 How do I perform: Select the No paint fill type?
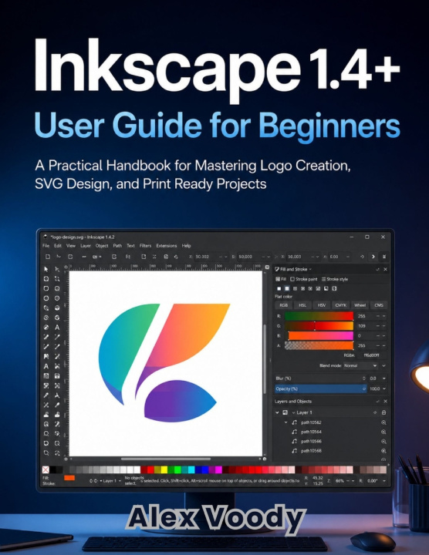(279, 288)
